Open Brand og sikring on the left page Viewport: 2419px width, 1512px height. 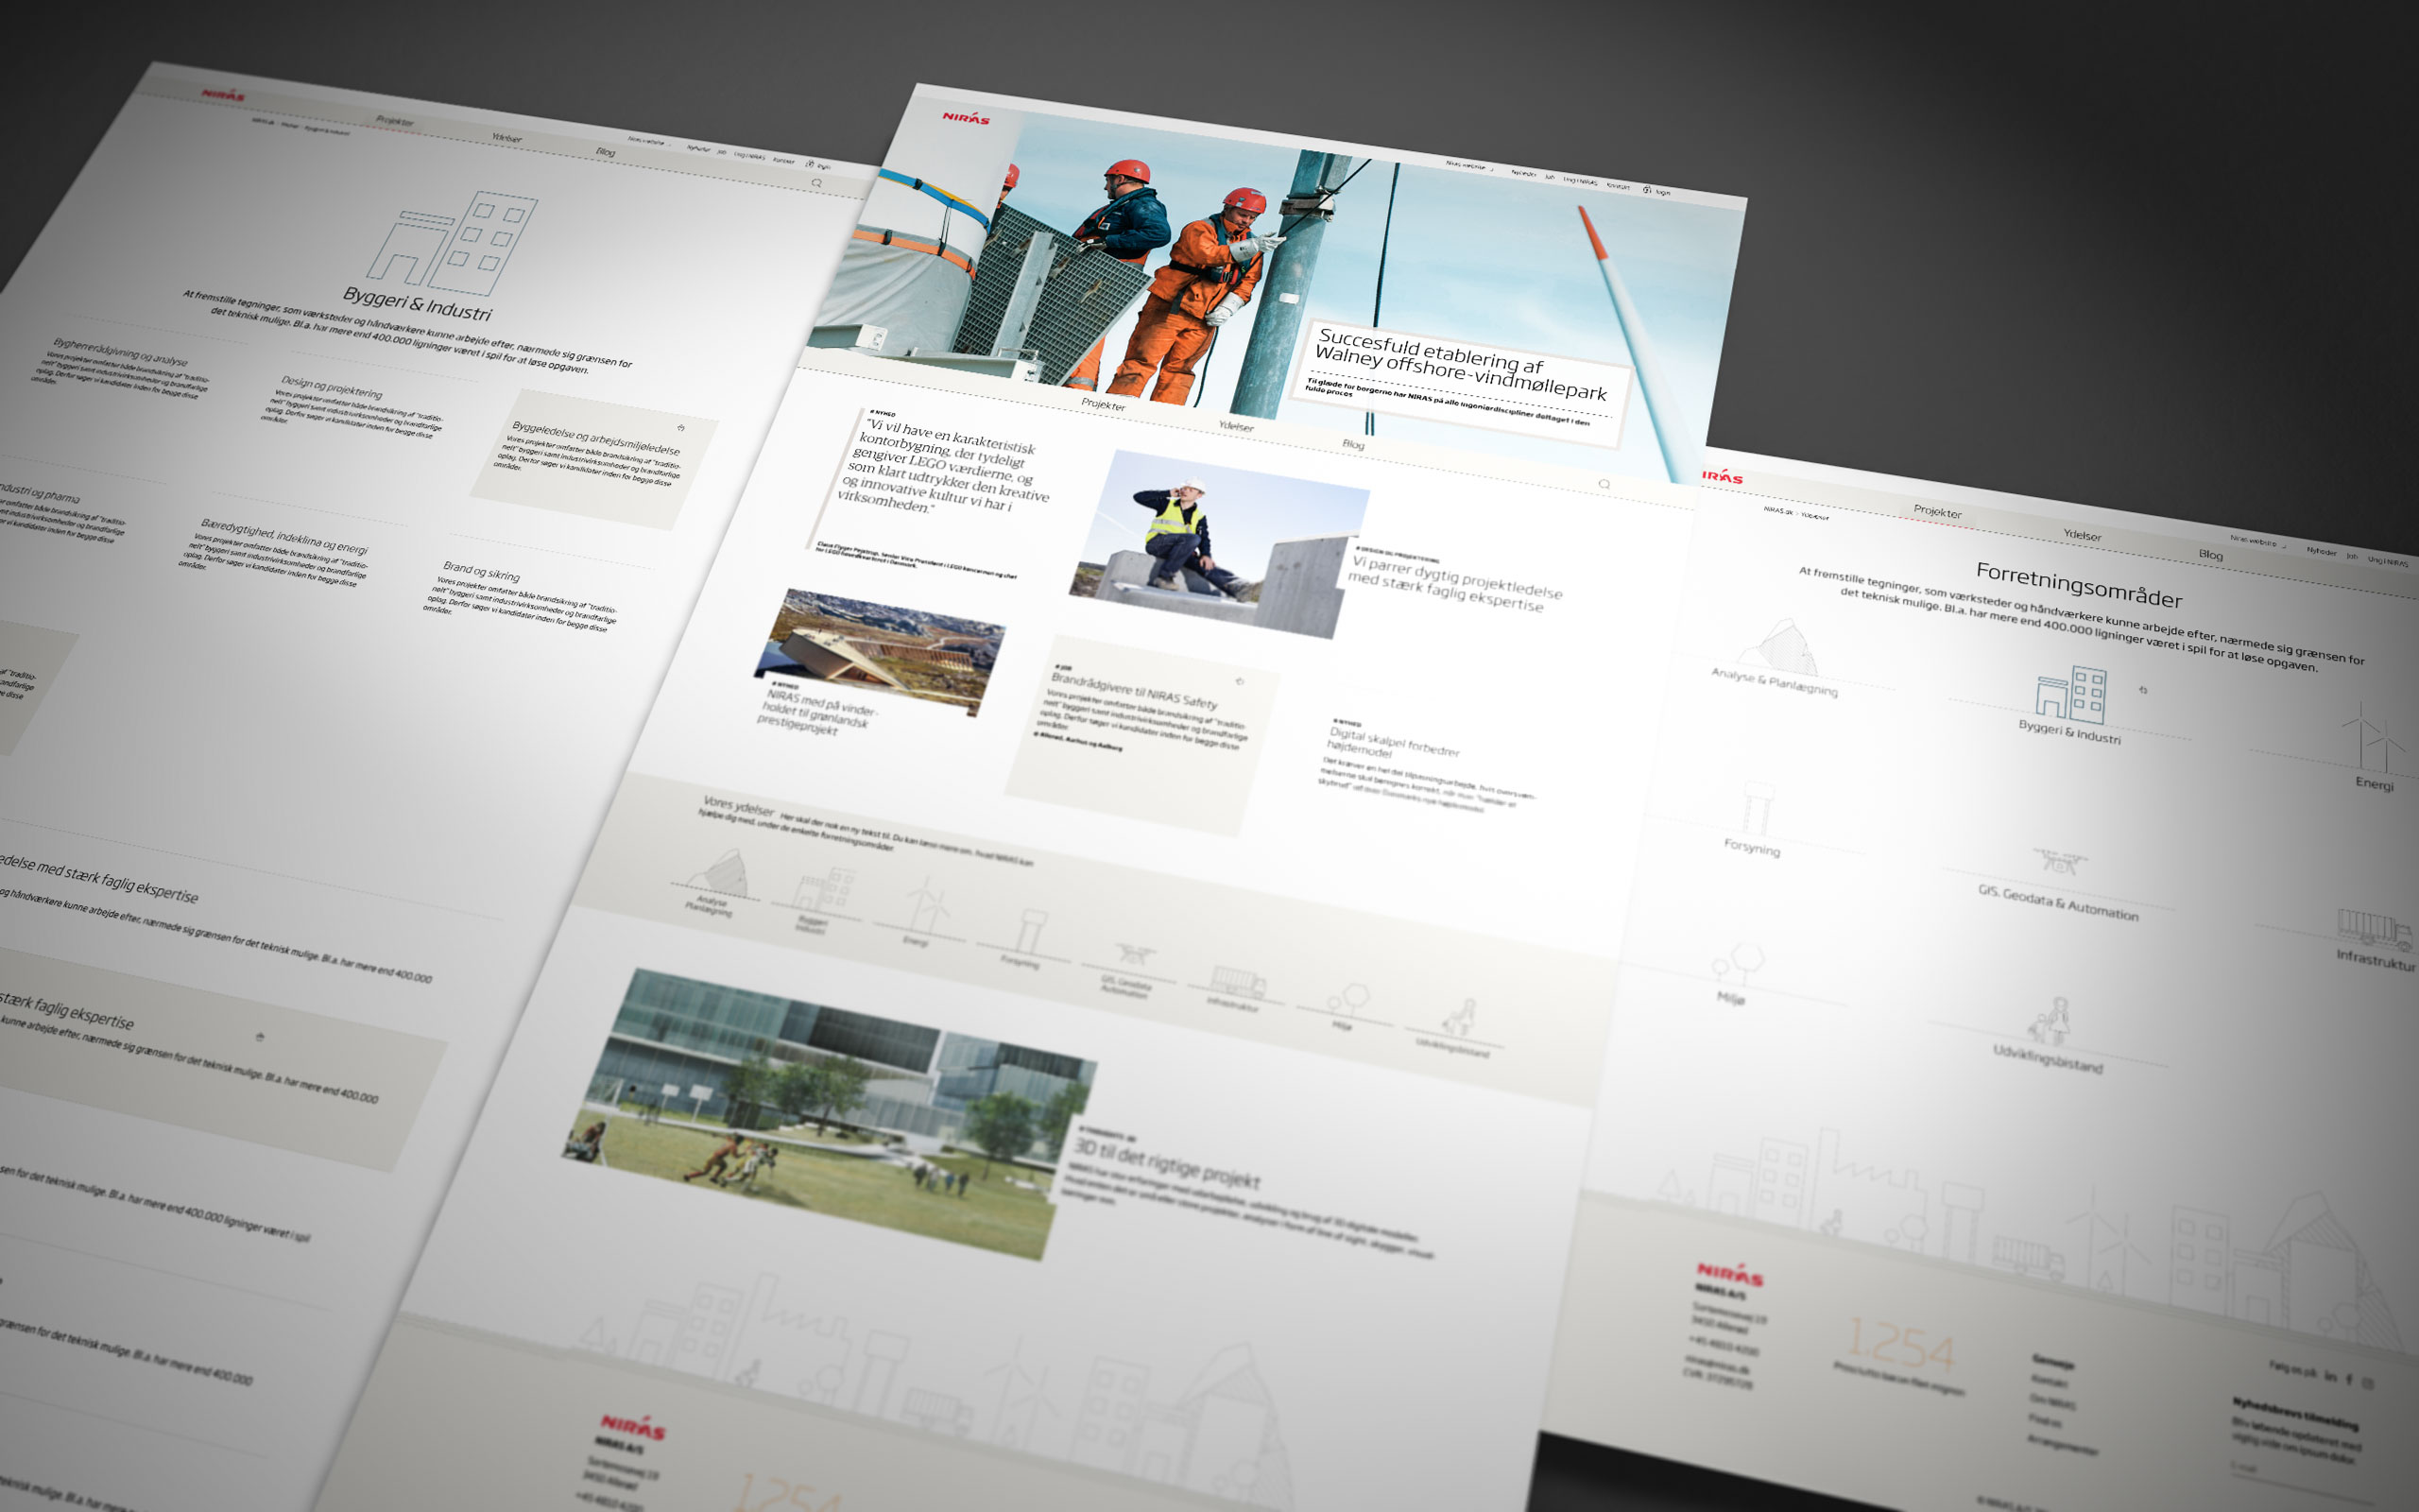(481, 572)
